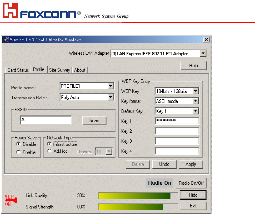Screen dimensions: 255x214
Task: Click the ASCII mode value
Action: click(167, 101)
